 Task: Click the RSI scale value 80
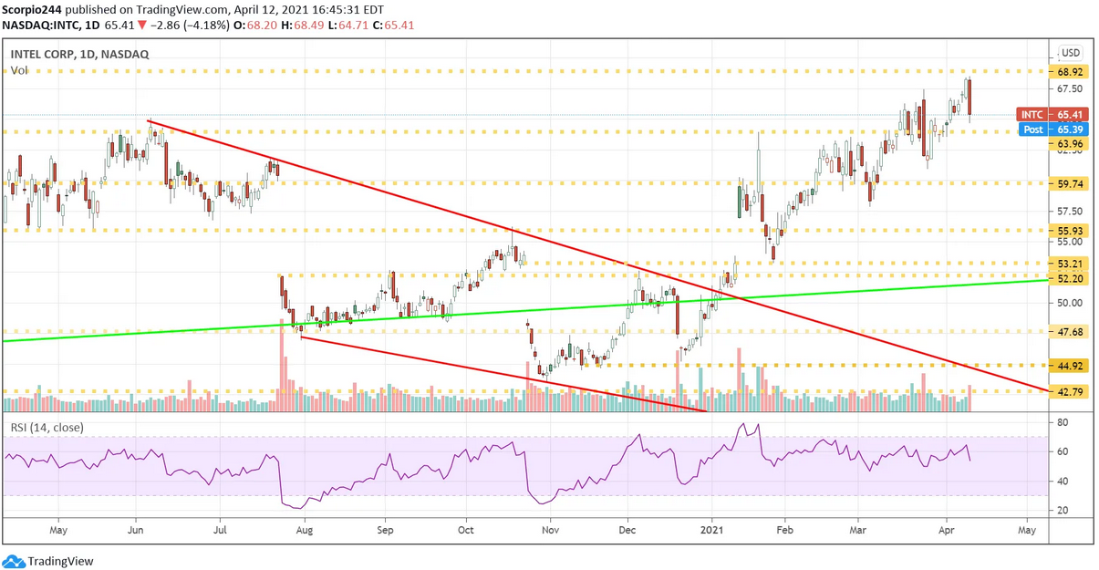[1063, 423]
